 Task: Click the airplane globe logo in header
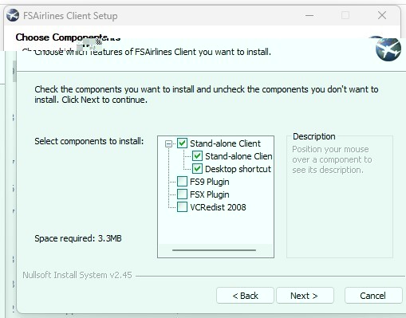(388, 49)
